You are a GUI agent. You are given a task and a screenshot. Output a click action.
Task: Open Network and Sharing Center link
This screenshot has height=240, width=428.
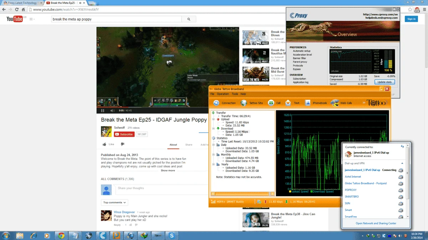click(376, 223)
